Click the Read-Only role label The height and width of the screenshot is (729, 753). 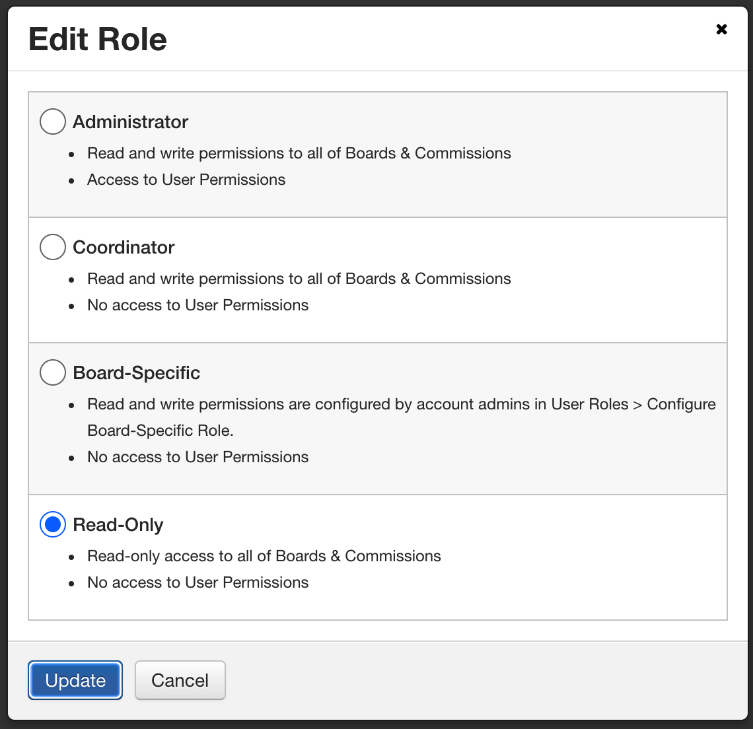click(x=118, y=524)
